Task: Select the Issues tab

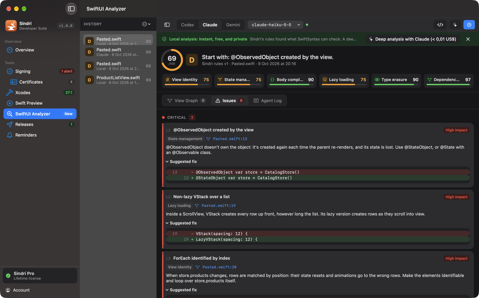Action: (x=230, y=100)
